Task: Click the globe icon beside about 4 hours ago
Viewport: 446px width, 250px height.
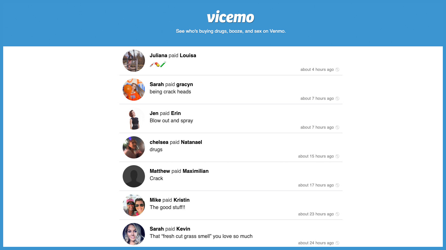Action: pos(337,70)
